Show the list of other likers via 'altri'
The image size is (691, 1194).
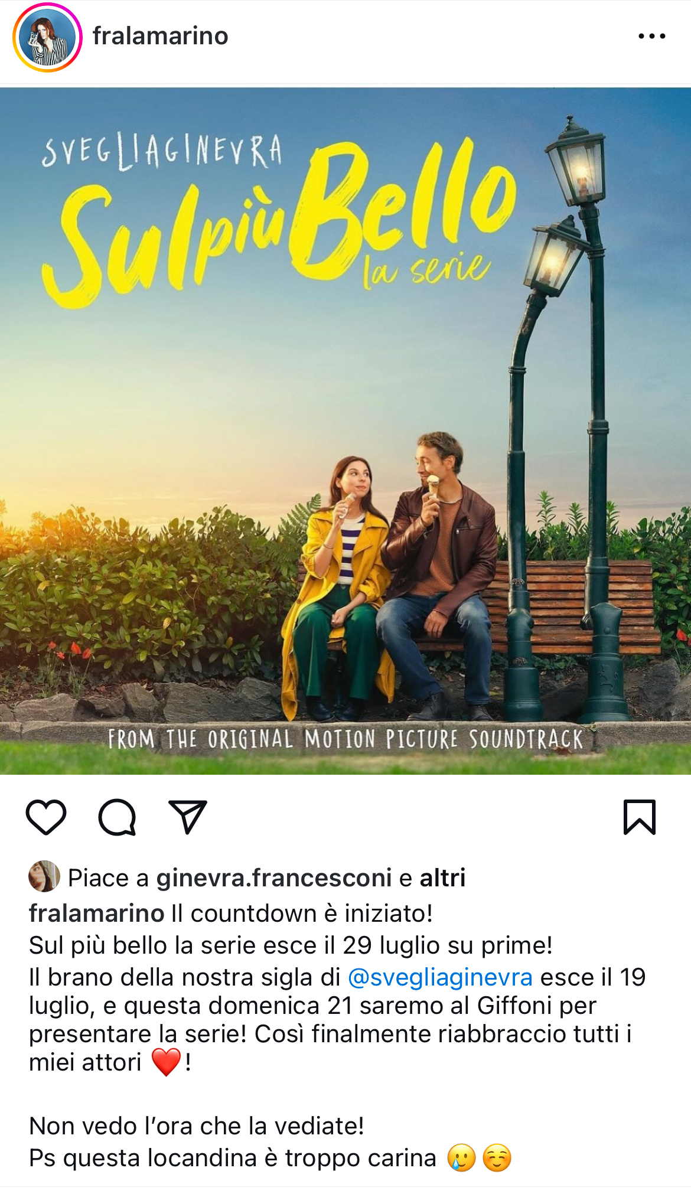coord(442,878)
